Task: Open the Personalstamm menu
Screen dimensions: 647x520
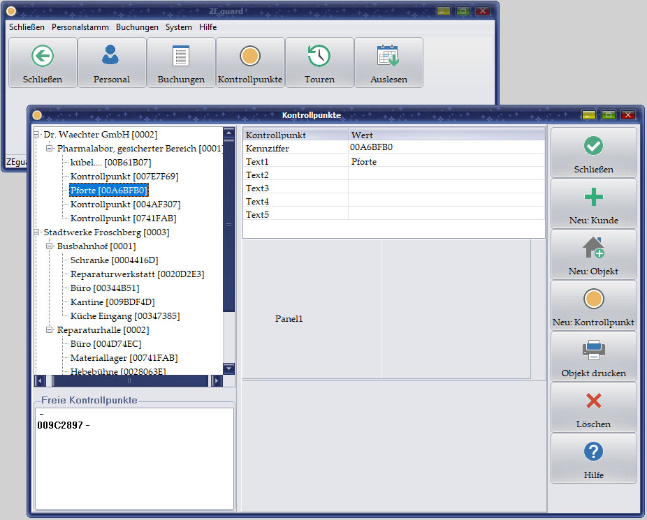Action: (x=80, y=27)
